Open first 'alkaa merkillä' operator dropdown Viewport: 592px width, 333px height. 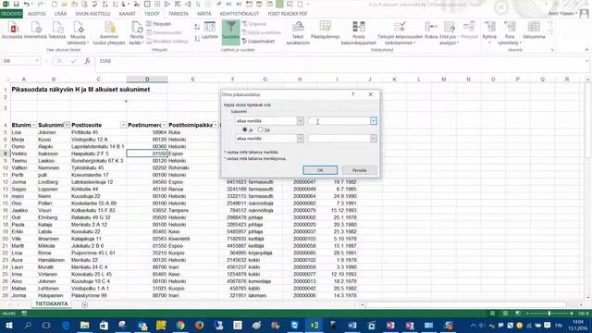coord(300,121)
